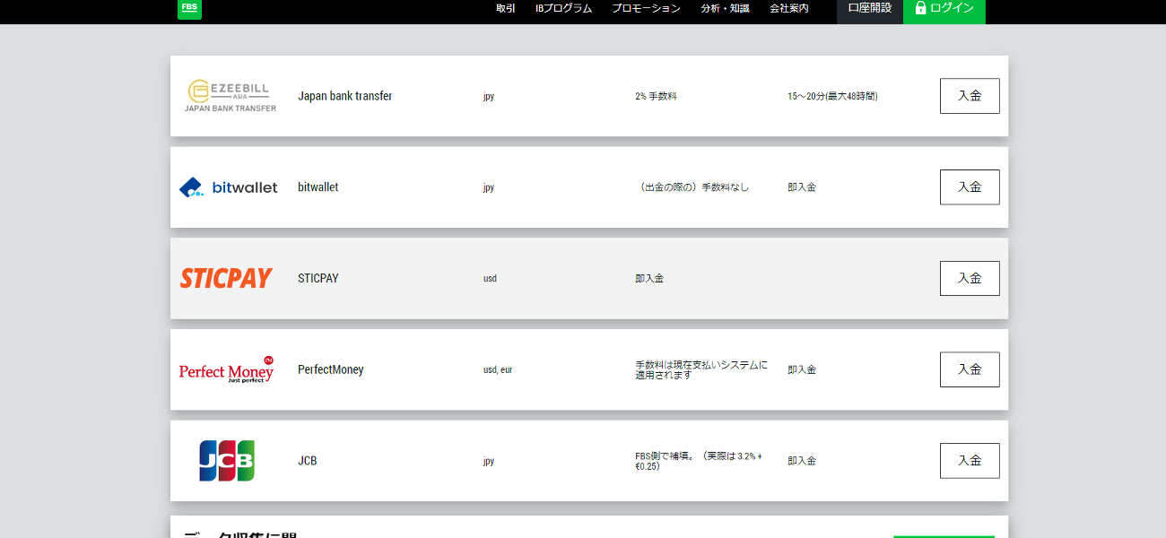Image resolution: width=1166 pixels, height=538 pixels.
Task: Click '即入金' in the STICPAY row
Action: 649,279
